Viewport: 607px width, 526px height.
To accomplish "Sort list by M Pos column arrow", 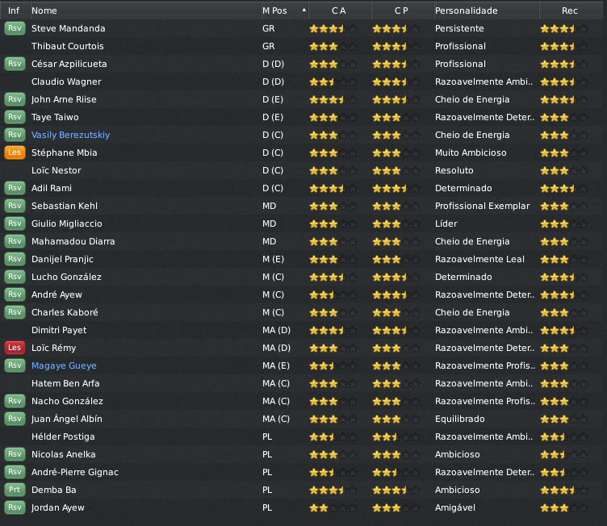I will (x=303, y=10).
